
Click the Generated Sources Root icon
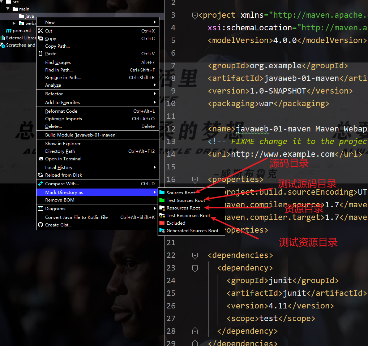pyautogui.click(x=162, y=230)
